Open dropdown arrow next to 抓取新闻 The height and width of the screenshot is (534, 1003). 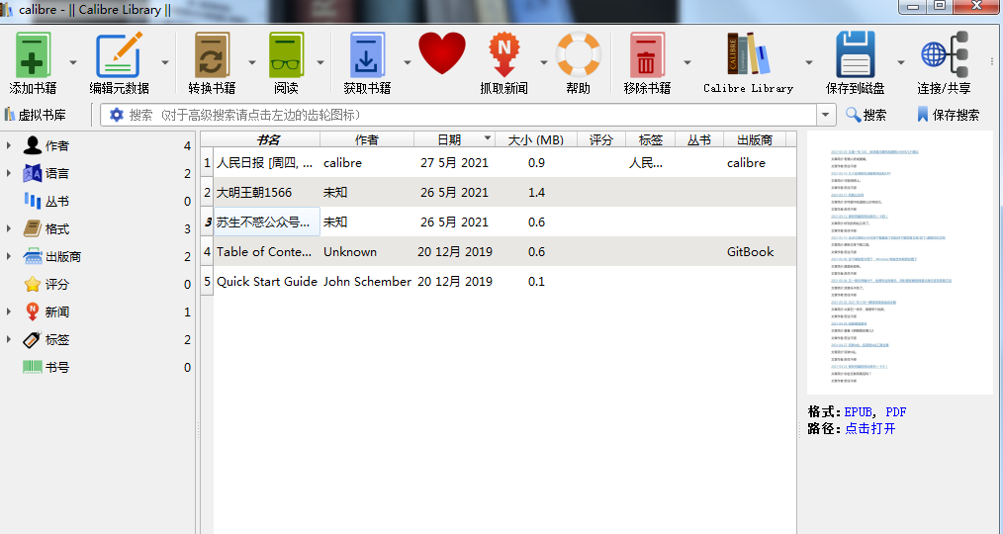pos(544,62)
